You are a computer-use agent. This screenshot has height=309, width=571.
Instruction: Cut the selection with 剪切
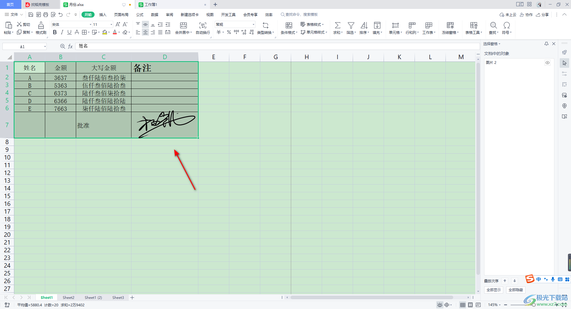[x=23, y=24]
